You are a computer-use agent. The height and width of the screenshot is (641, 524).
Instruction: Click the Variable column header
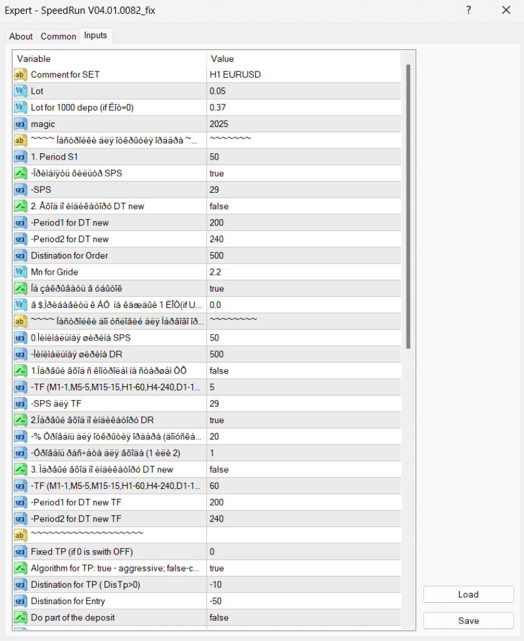109,59
